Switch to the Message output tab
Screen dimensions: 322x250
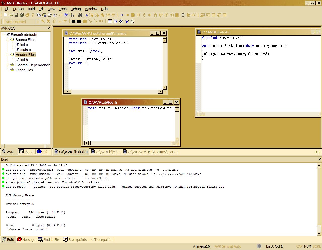pyautogui.click(x=26, y=240)
